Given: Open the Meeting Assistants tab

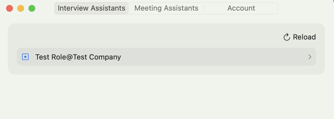Looking at the screenshot, I should pos(166,8).
